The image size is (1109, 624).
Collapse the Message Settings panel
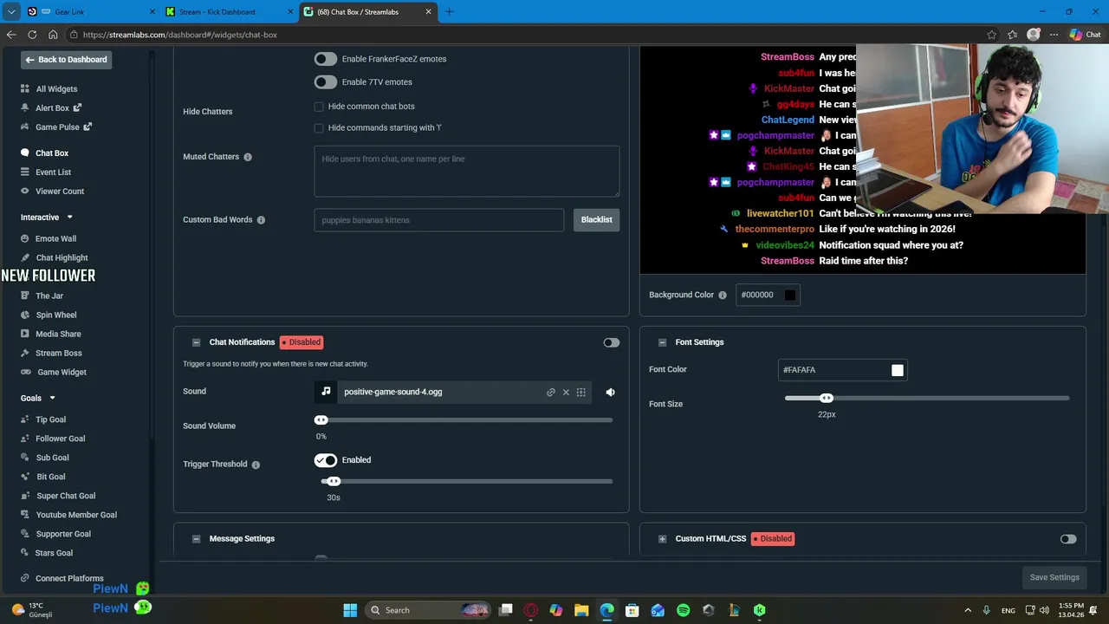(x=196, y=539)
